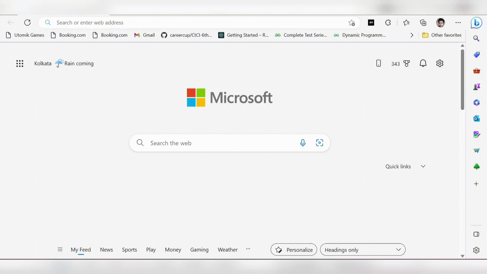Open Rewards trophy with 343 points
Screen dimensions: 487x274
401,64
